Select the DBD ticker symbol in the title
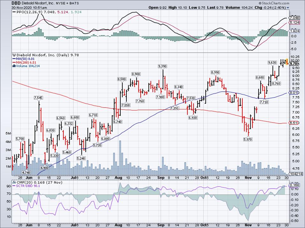Image resolution: width=305 pixels, height=228 pixels. point(15,3)
